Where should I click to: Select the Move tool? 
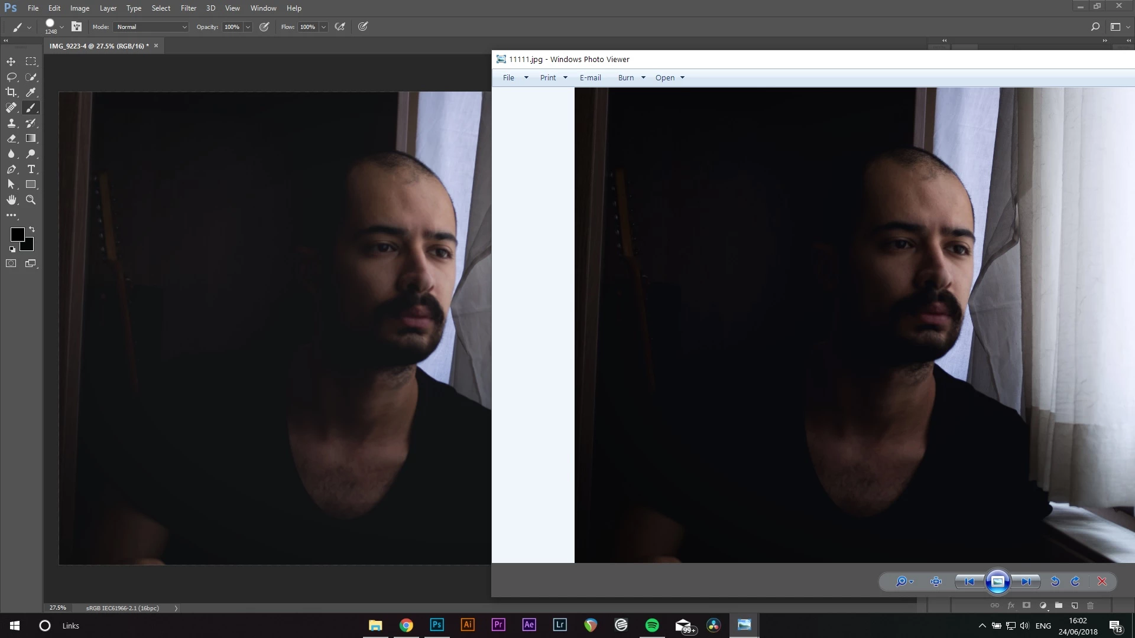tap(11, 61)
